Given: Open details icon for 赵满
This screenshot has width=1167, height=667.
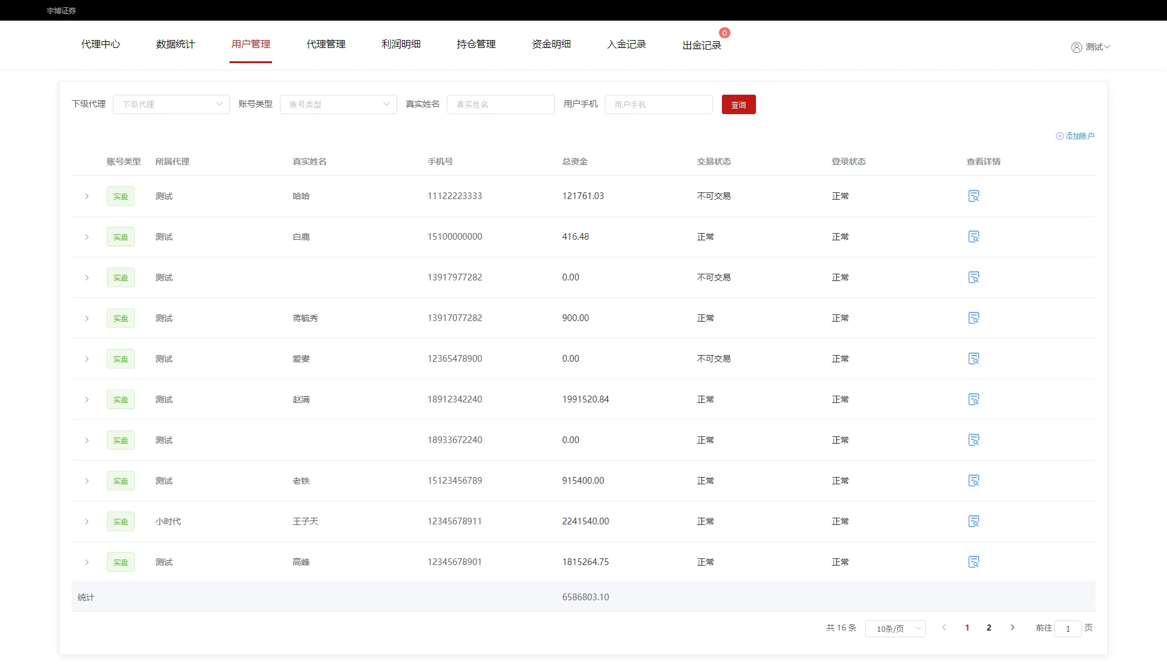Looking at the screenshot, I should pyautogui.click(x=973, y=399).
